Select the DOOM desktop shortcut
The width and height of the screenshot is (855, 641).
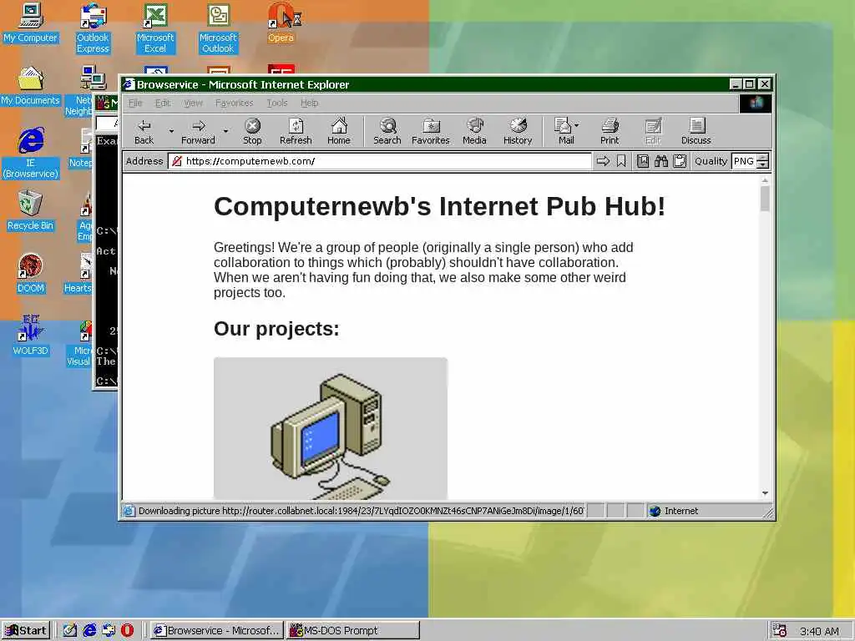[x=30, y=274]
